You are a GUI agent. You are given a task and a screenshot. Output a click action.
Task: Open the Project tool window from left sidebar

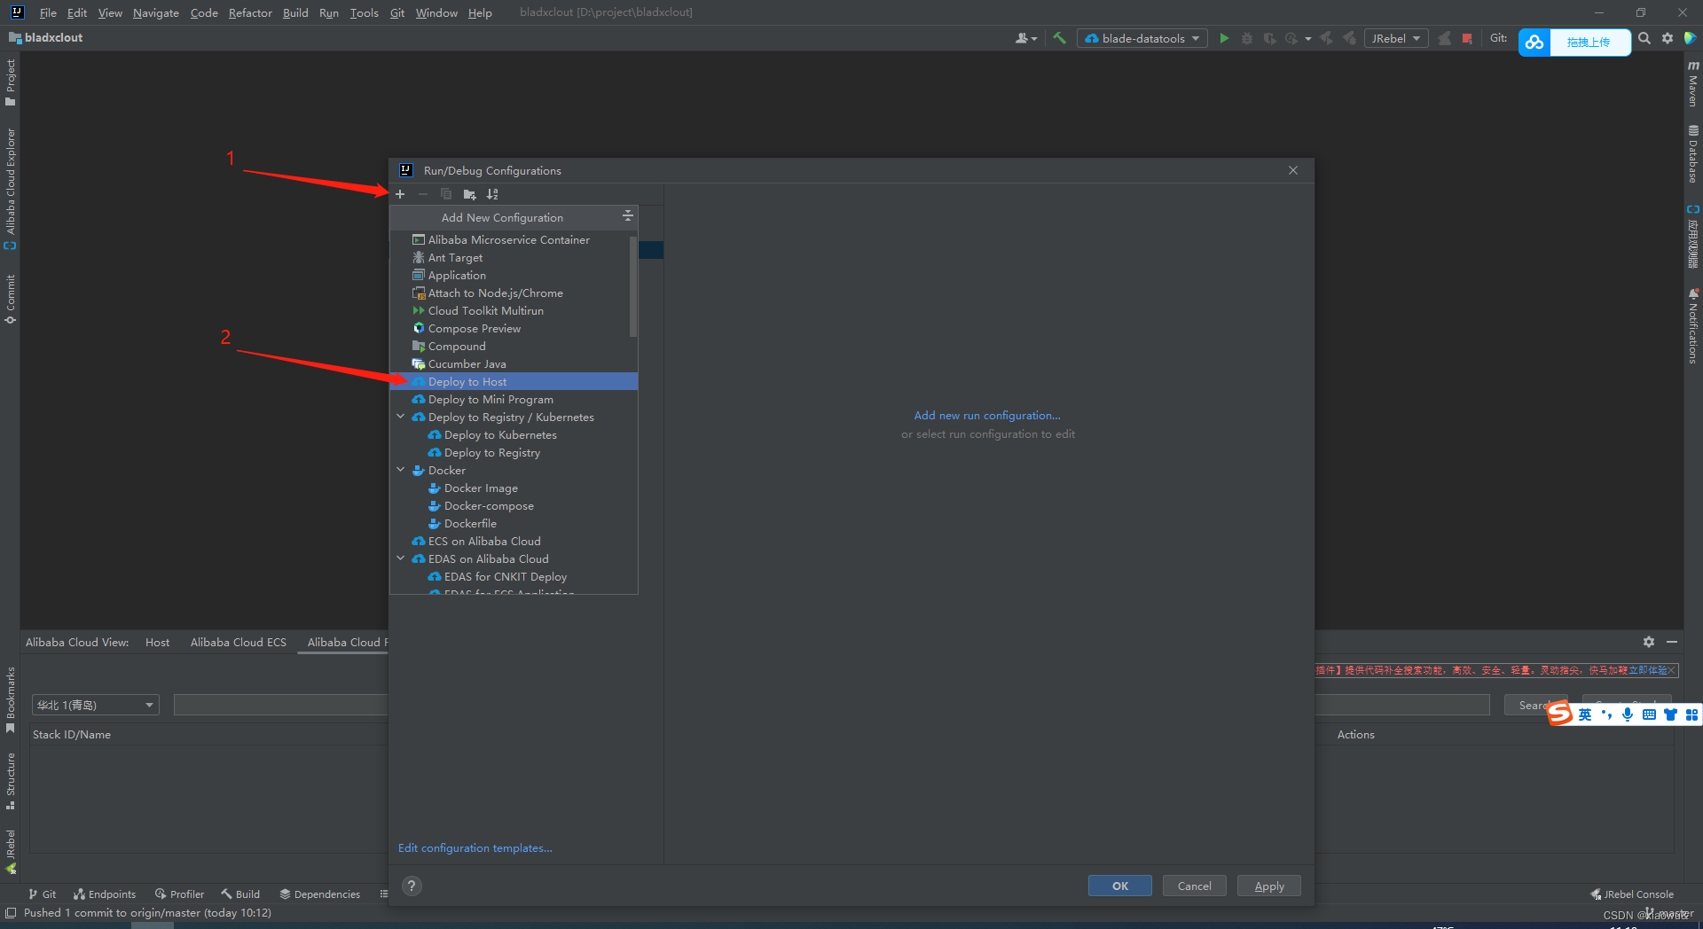[11, 82]
